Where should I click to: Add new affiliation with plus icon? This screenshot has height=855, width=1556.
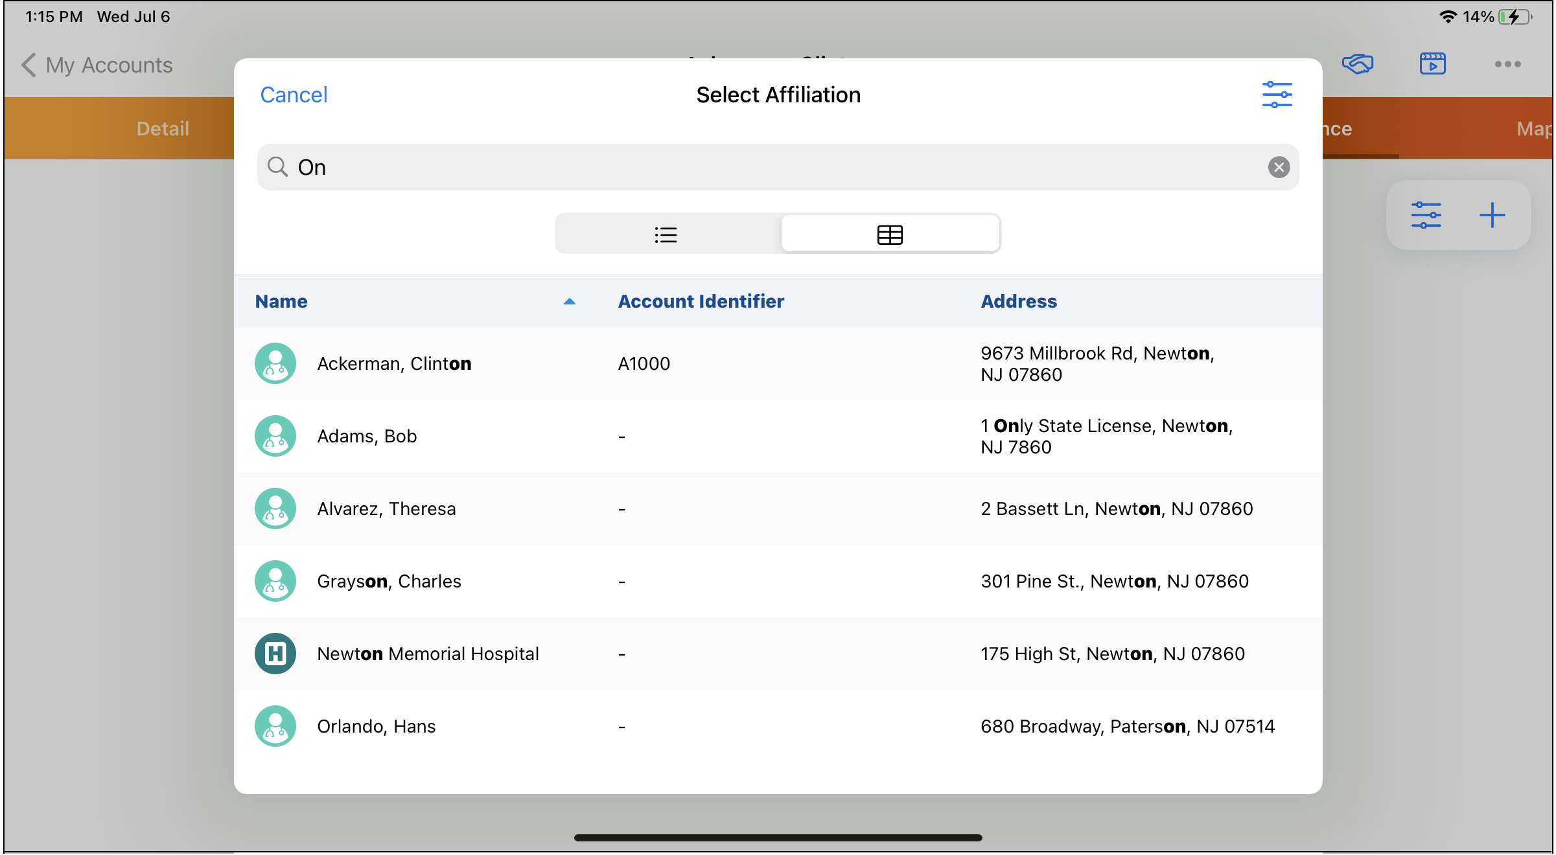pos(1492,215)
